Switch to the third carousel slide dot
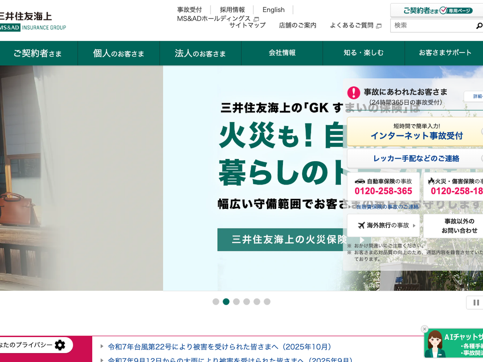This screenshot has height=362, width=483. (236, 302)
